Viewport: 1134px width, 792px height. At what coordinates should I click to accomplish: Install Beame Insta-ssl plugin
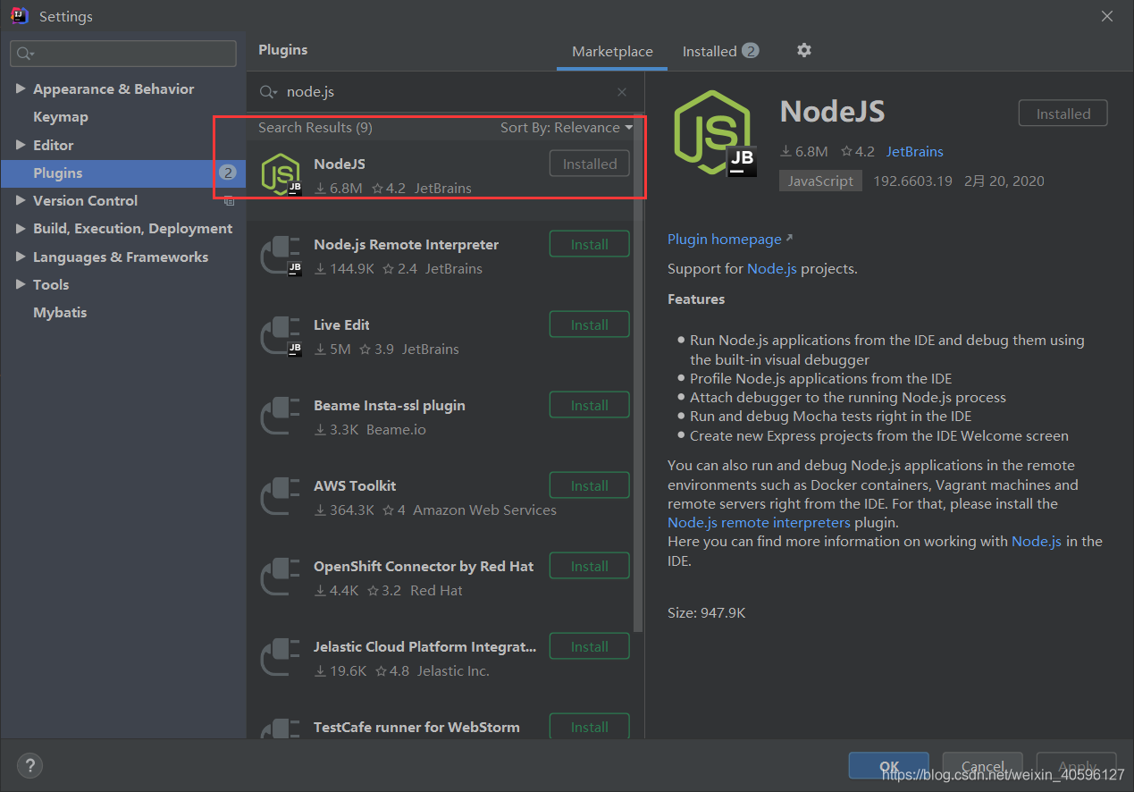pos(589,405)
